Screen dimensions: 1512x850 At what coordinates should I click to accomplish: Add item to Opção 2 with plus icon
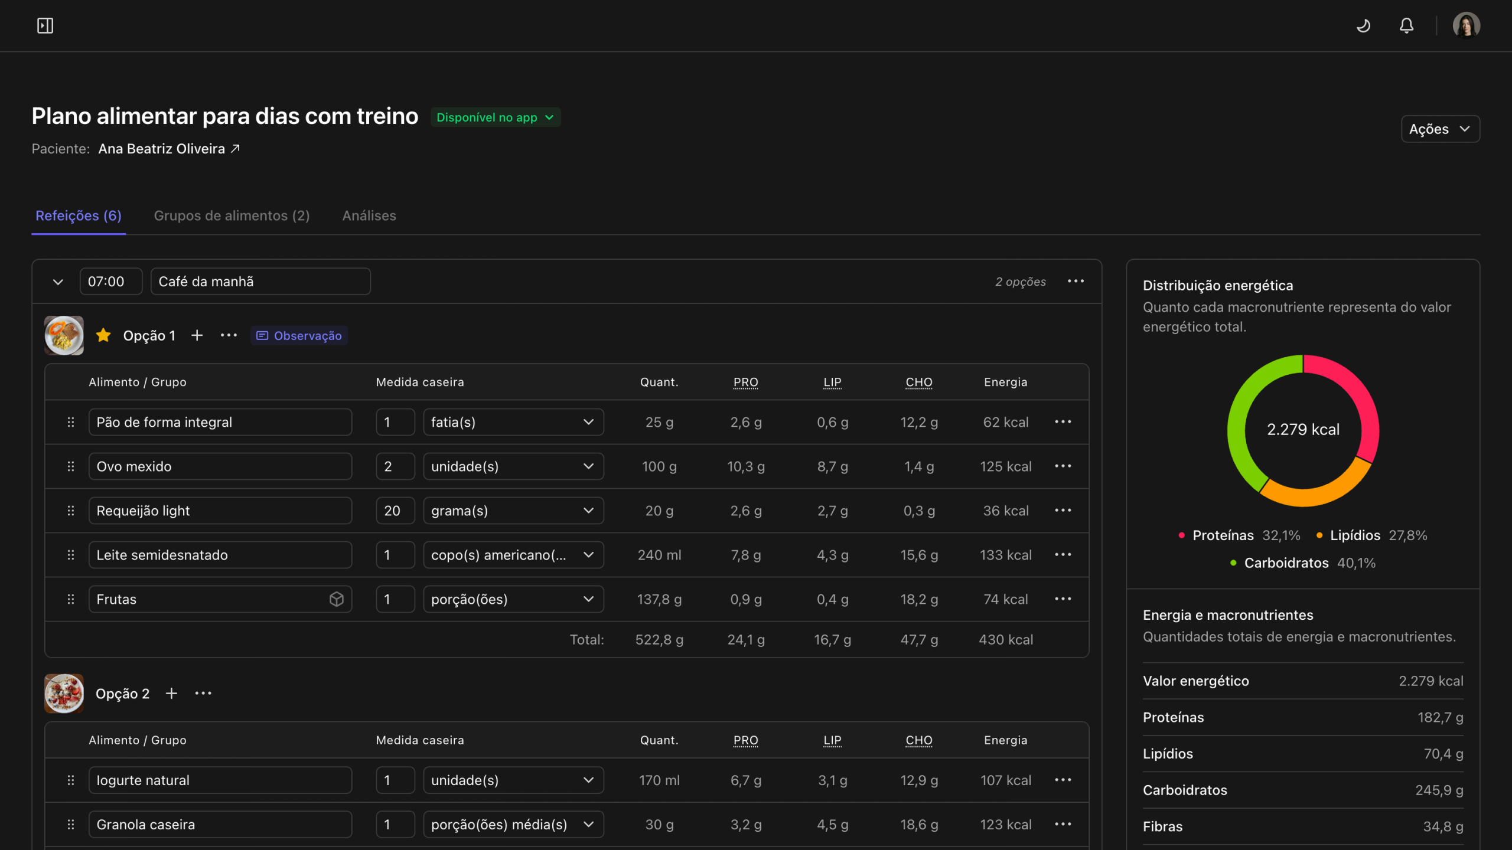tap(171, 694)
